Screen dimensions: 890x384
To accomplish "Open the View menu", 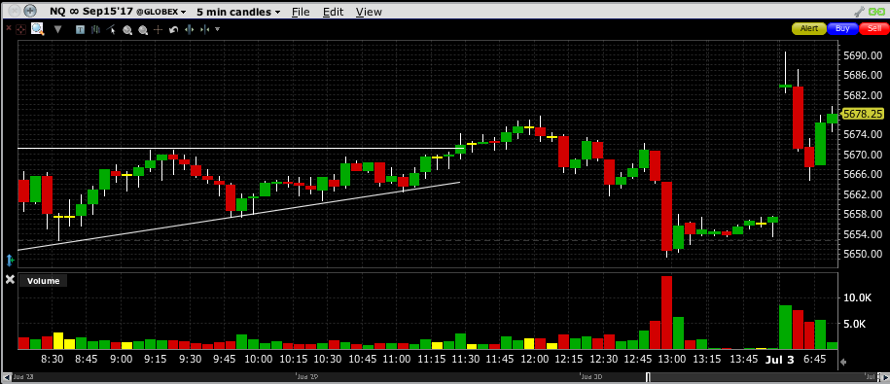I will [x=369, y=12].
